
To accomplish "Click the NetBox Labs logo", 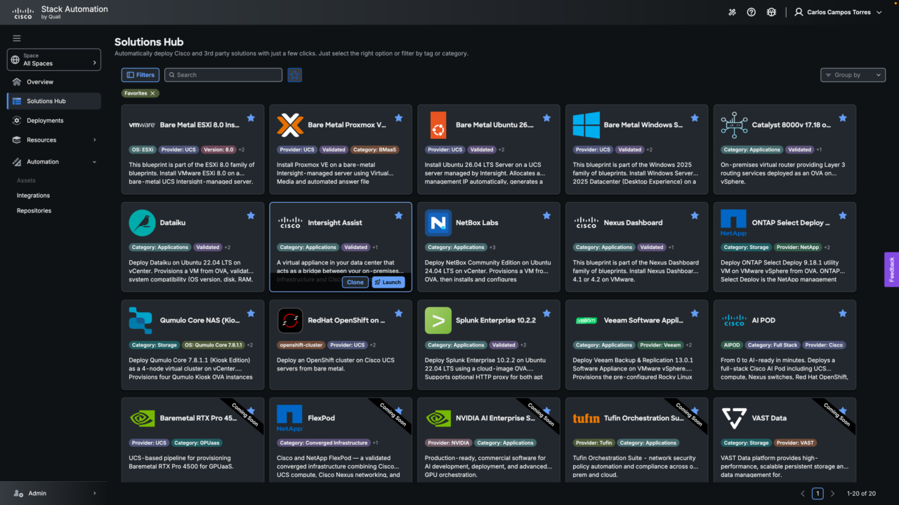I will click(438, 223).
